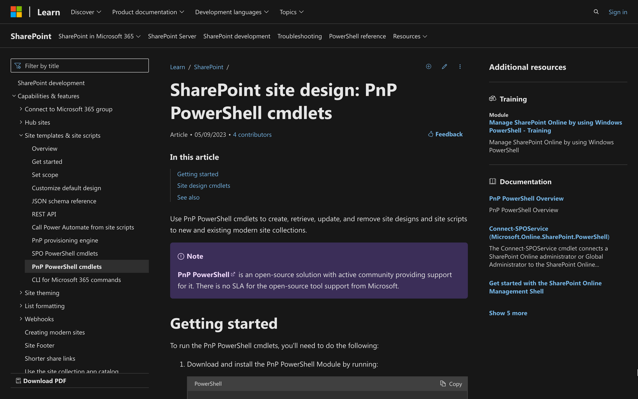
Task: Select PnP provisioning engine
Action: pyautogui.click(x=65, y=240)
